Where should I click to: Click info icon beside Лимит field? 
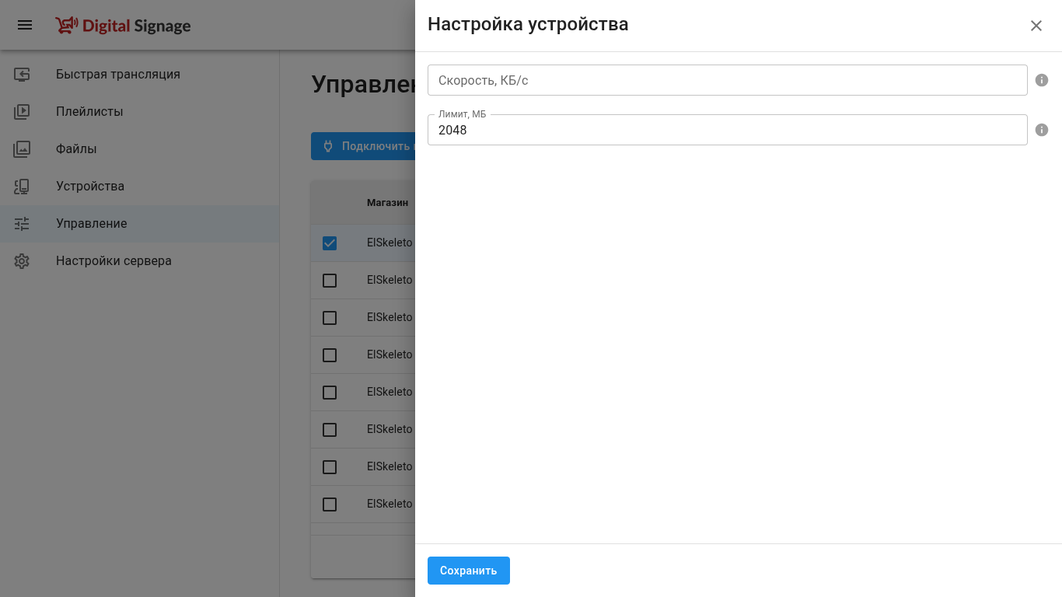(x=1042, y=130)
